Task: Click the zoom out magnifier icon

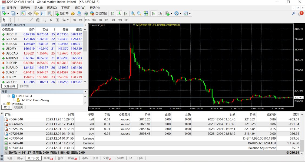Action: [x=139, y=13]
